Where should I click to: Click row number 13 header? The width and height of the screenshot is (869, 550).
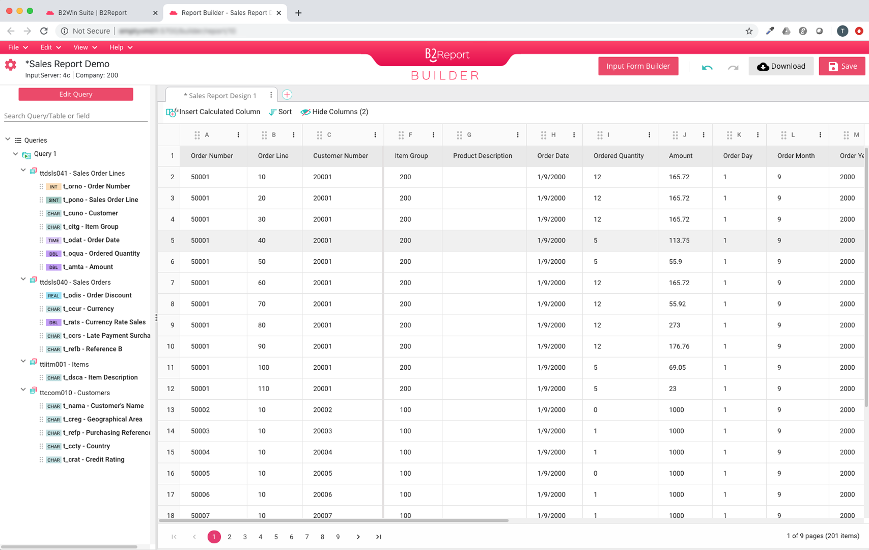tap(170, 409)
